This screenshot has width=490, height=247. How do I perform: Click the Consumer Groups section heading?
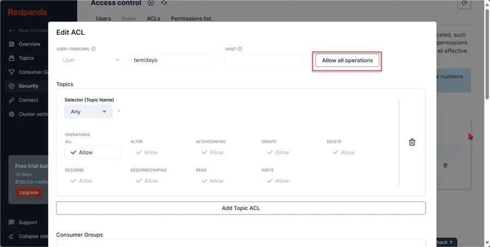click(79, 234)
